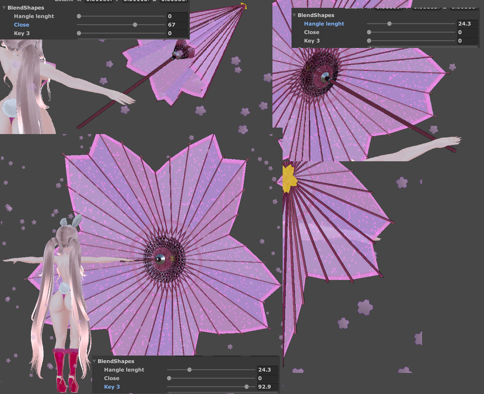Click Key 3 value field in top-right panel
Screen dimensions: 484x394
pos(467,41)
